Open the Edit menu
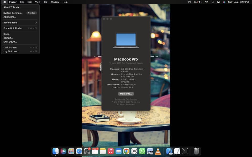 pos(29,2)
